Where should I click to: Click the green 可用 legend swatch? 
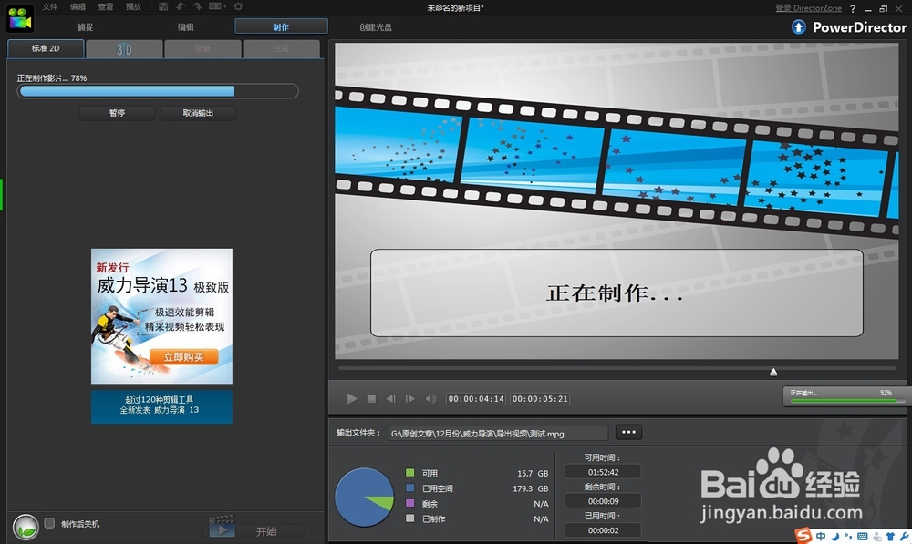[410, 473]
